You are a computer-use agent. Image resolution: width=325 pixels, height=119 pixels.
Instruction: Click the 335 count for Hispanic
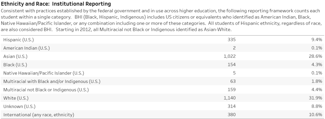231,40
